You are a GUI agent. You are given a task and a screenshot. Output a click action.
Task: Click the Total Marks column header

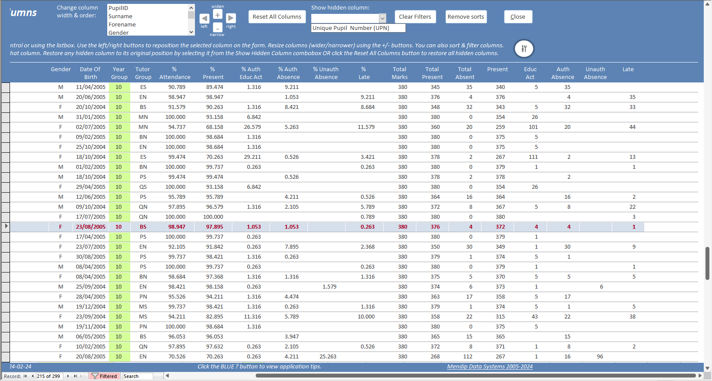point(399,73)
